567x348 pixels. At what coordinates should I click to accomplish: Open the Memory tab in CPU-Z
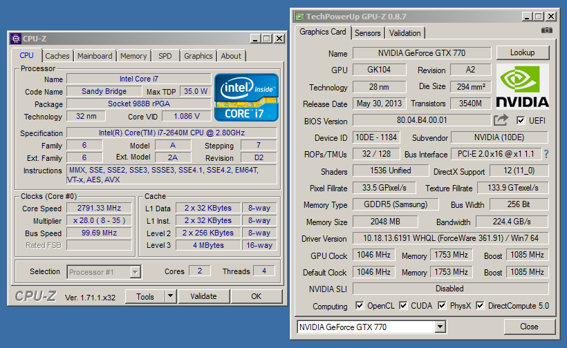click(133, 56)
